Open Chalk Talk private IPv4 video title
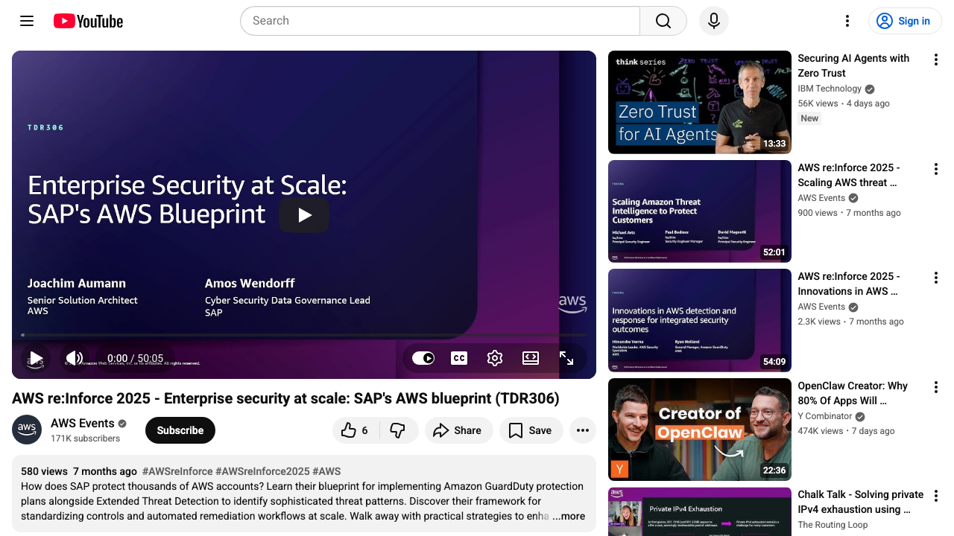Viewport: 954px width, 536px height. pyautogui.click(x=861, y=502)
